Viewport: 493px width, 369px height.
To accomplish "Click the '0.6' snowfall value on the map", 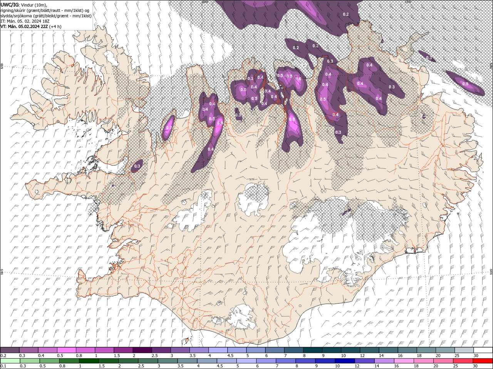I will pyautogui.click(x=298, y=79).
